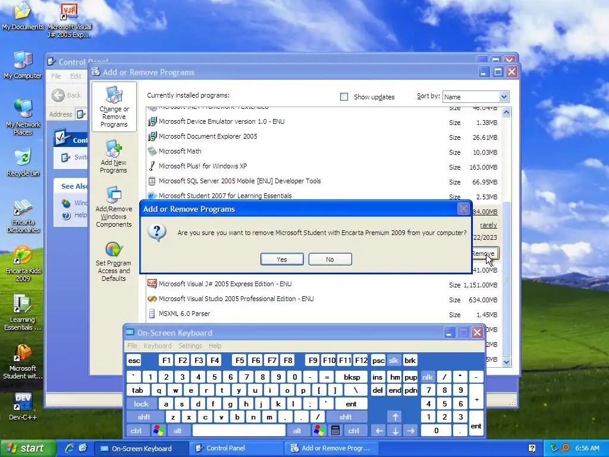Open Encarta Kids 2009 desktop shortcut
Viewport: 609px width, 457px height.
(23, 264)
